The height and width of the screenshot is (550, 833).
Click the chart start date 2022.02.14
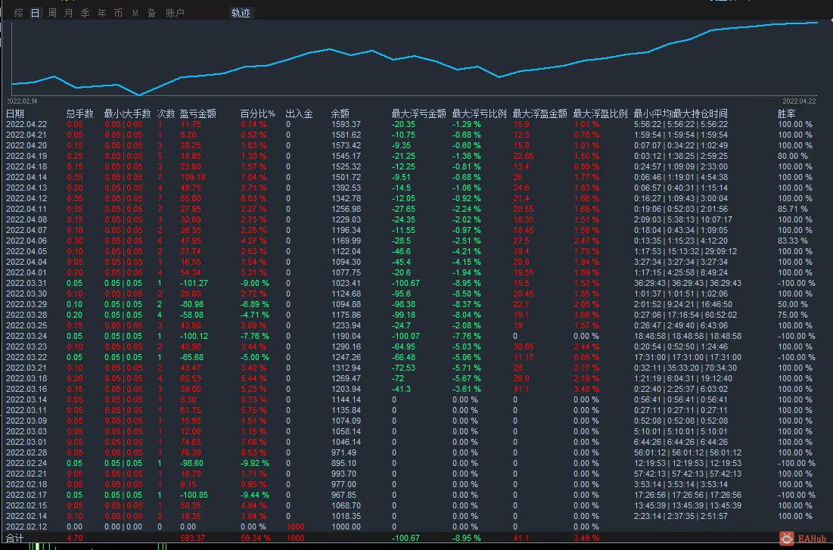tap(22, 101)
